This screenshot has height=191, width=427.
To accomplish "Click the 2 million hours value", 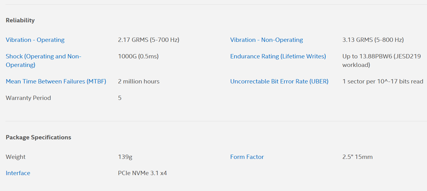I will pyautogui.click(x=138, y=81).
